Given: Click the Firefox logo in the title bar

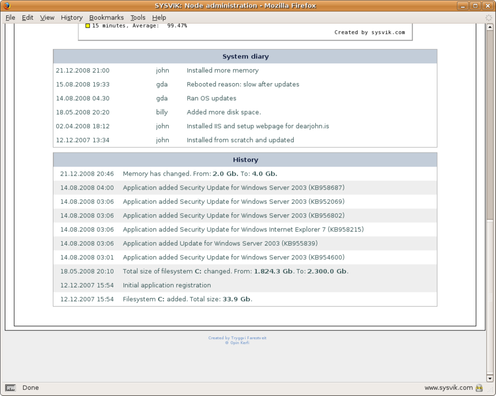Looking at the screenshot, I should [x=7, y=6].
